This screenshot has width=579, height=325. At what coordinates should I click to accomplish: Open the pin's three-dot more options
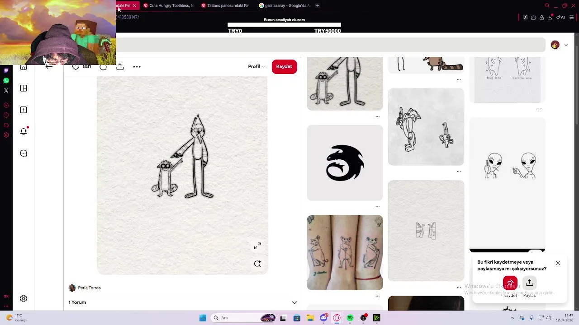click(x=137, y=67)
